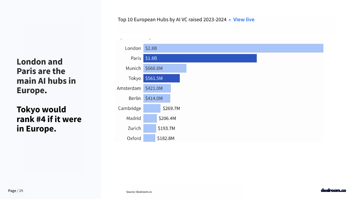Click the Munich $668.6M bar
Viewport: 354px width, 199px height.
165,68
